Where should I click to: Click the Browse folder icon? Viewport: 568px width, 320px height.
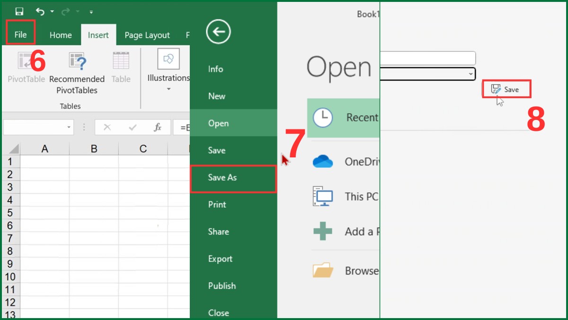pos(322,270)
